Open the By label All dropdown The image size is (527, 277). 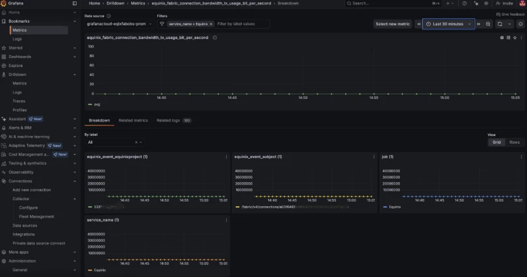[114, 142]
